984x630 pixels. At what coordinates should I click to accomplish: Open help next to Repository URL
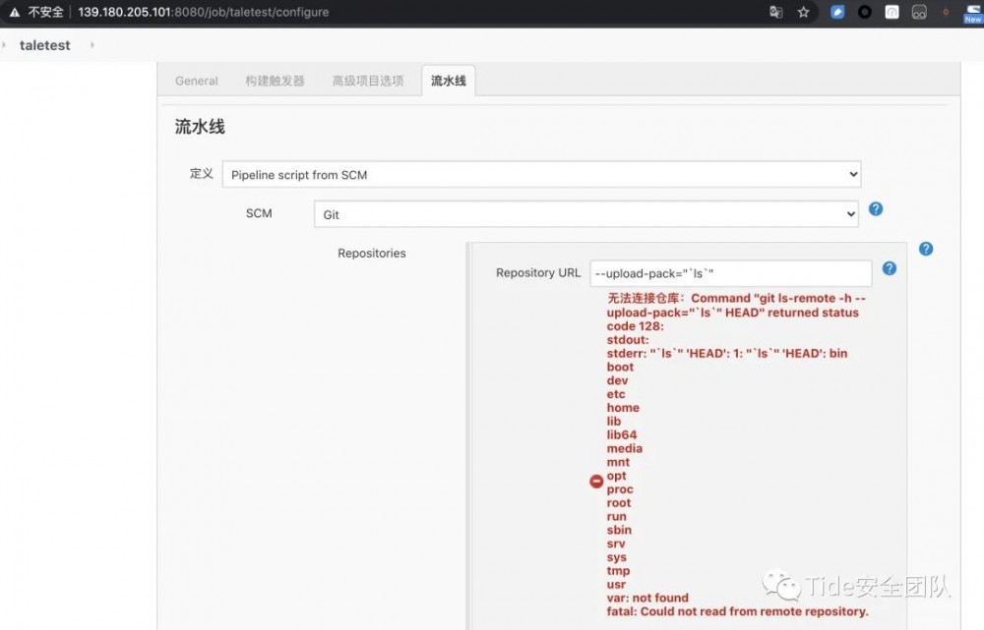(890, 267)
